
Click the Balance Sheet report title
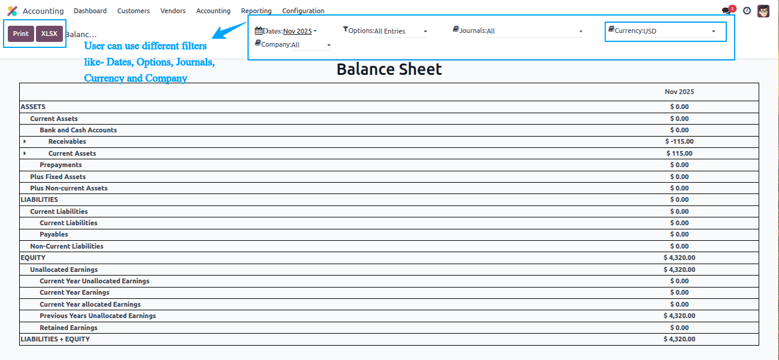click(x=389, y=69)
